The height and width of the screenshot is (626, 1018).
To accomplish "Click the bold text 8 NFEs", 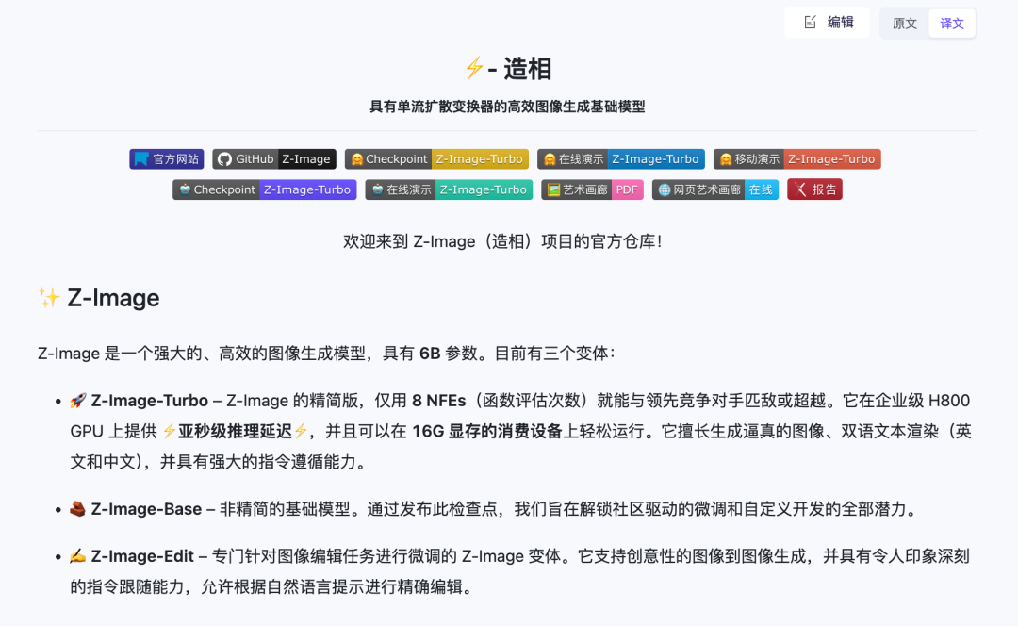I will click(439, 401).
